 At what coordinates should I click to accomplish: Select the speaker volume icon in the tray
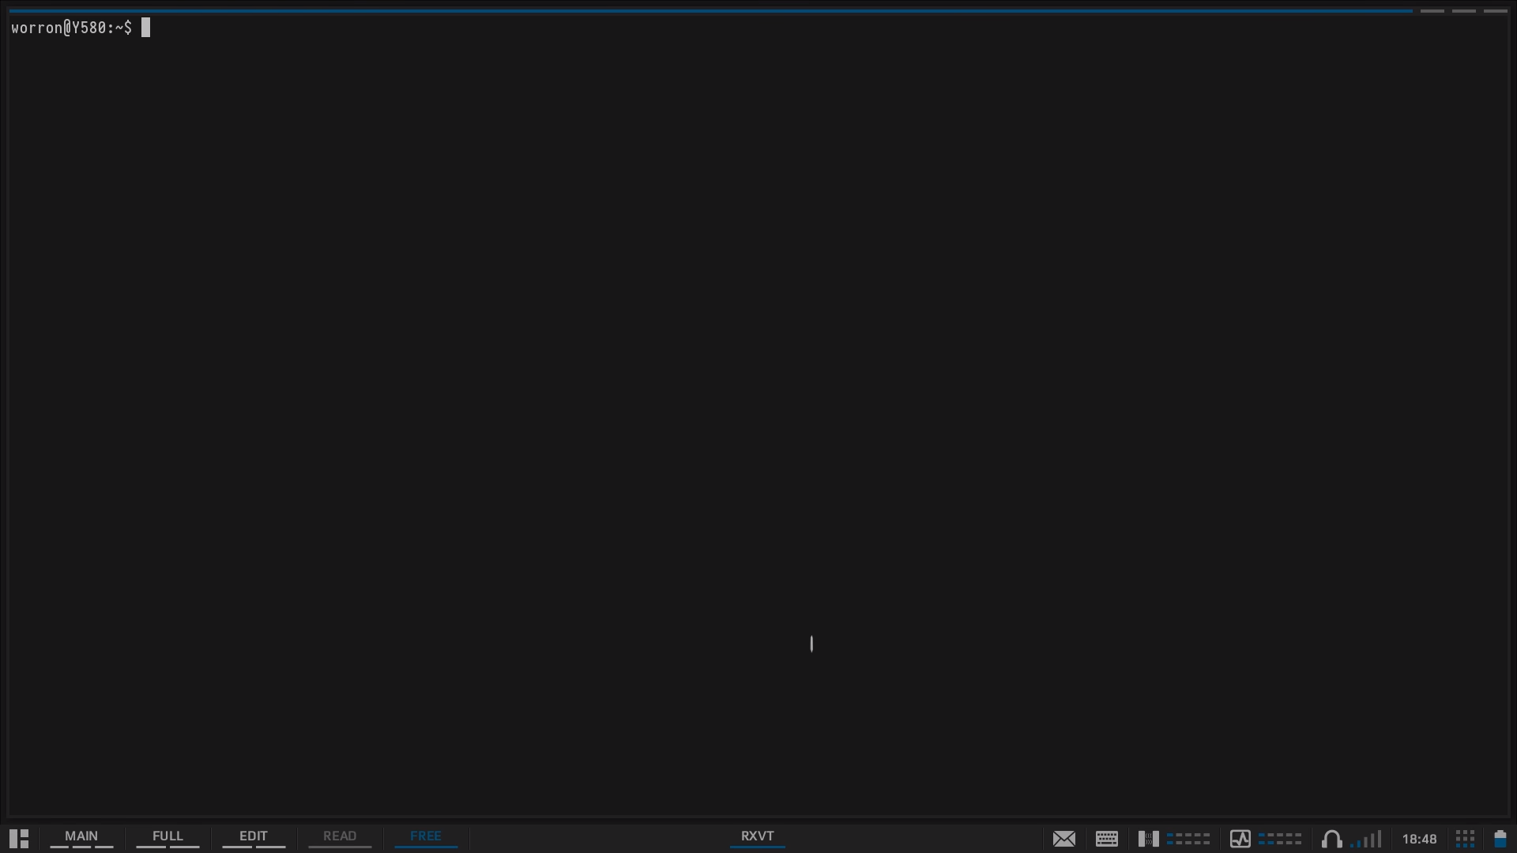pyautogui.click(x=1150, y=839)
